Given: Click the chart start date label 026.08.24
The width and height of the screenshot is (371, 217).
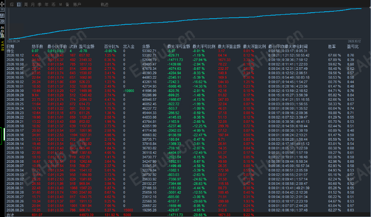Looking at the screenshot, I should 13,41.
